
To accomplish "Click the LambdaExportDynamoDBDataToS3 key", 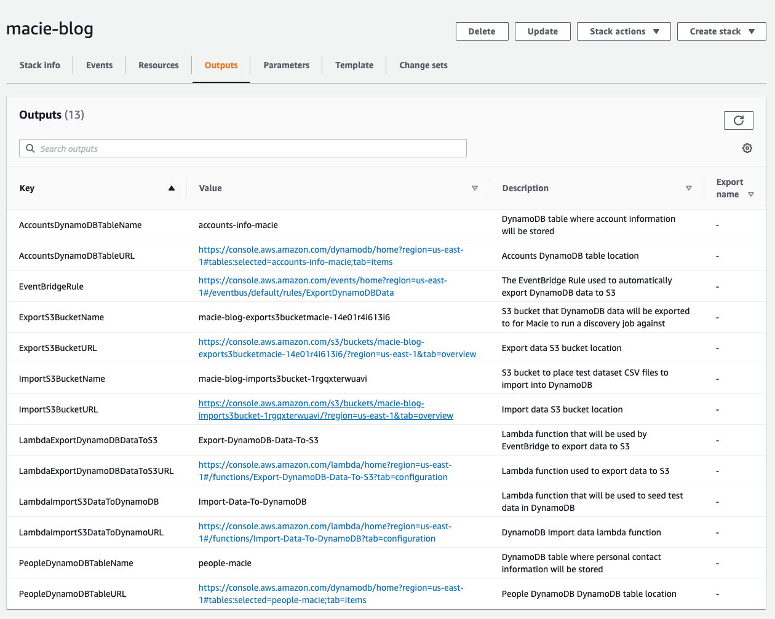I will pyautogui.click(x=89, y=440).
